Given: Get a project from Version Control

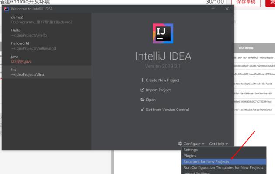Looking at the screenshot, I should coord(167,110).
